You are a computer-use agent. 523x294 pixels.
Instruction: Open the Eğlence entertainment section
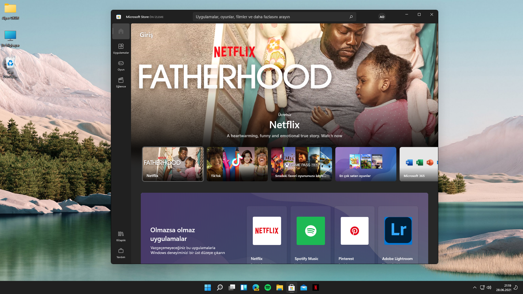pyautogui.click(x=121, y=82)
